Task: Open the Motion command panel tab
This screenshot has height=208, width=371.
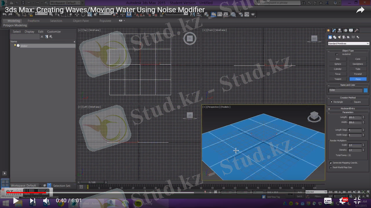Action: click(x=345, y=31)
